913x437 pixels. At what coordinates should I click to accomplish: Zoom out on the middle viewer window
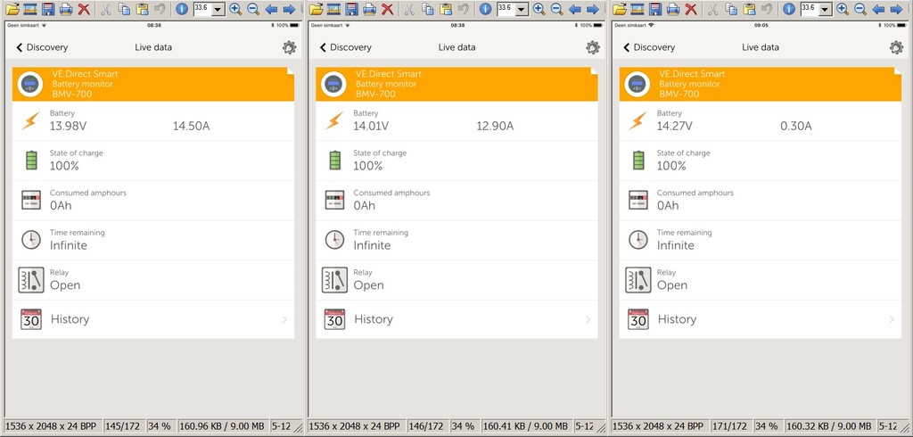(556, 9)
